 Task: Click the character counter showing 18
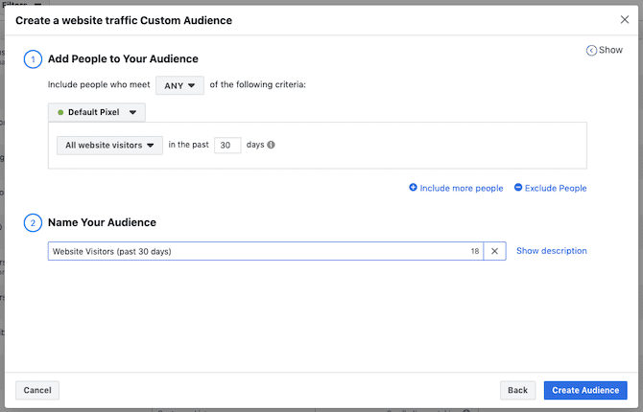(x=474, y=251)
